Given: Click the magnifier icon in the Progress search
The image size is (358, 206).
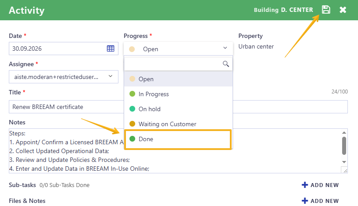Looking at the screenshot, I should 225,64.
